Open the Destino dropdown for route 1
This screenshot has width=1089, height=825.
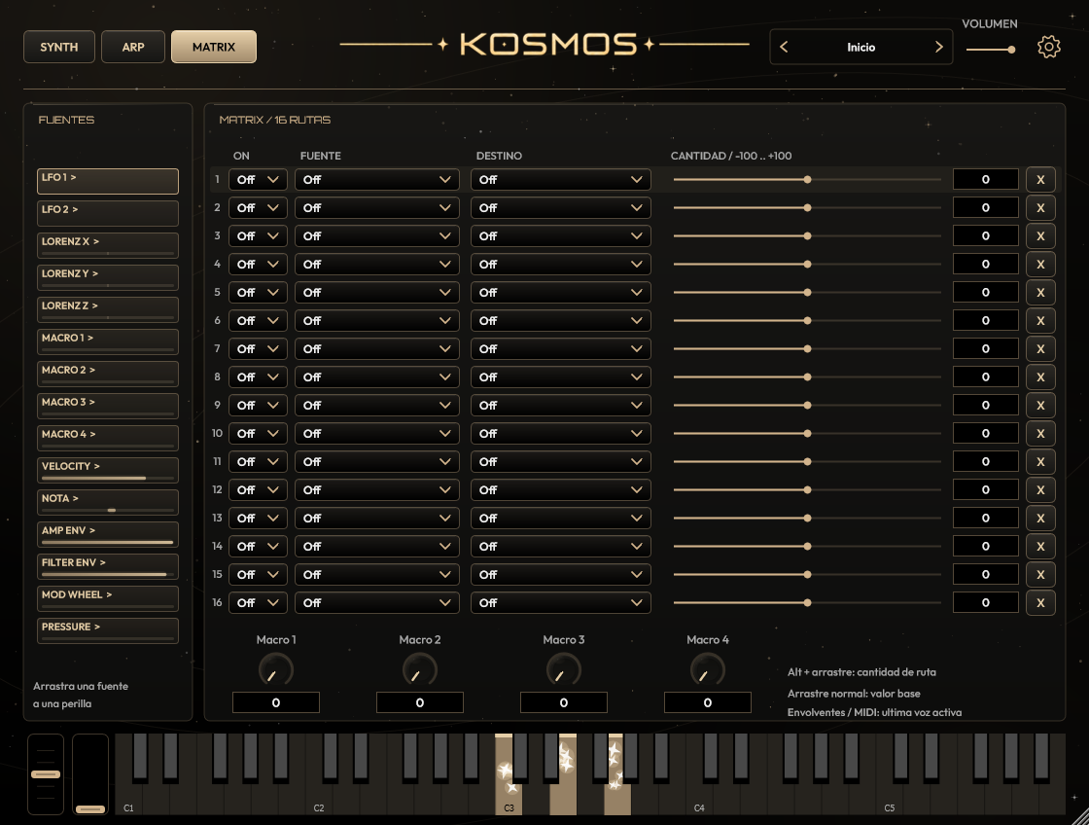560,179
